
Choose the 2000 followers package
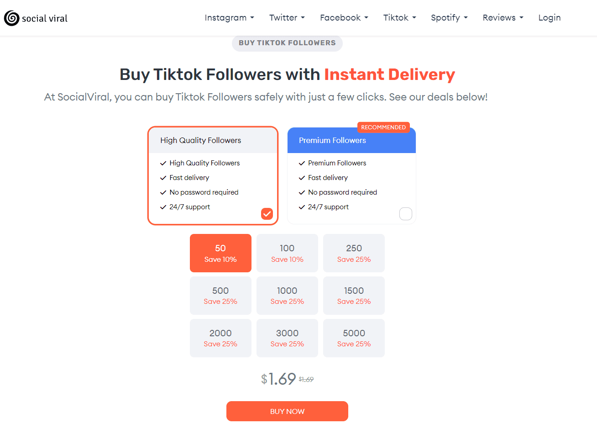tap(220, 338)
